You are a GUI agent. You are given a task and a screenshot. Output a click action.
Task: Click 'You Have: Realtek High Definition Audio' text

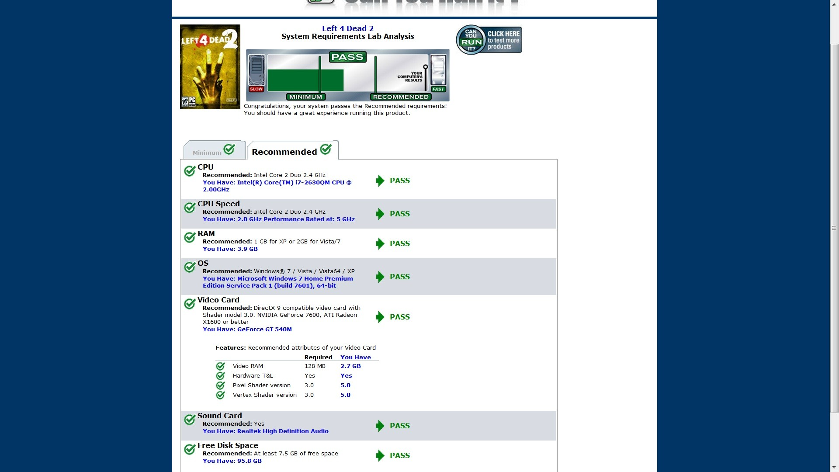click(266, 431)
